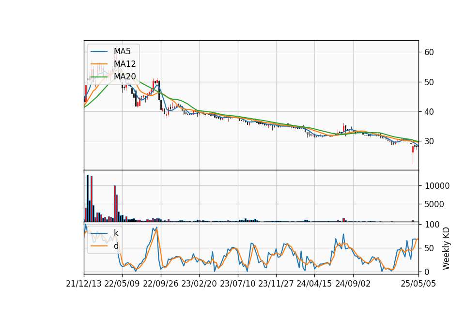
Task: Click the 21/12/13 date label
Action: (84, 284)
